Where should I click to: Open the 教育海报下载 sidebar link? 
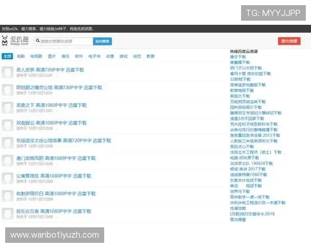(242, 90)
